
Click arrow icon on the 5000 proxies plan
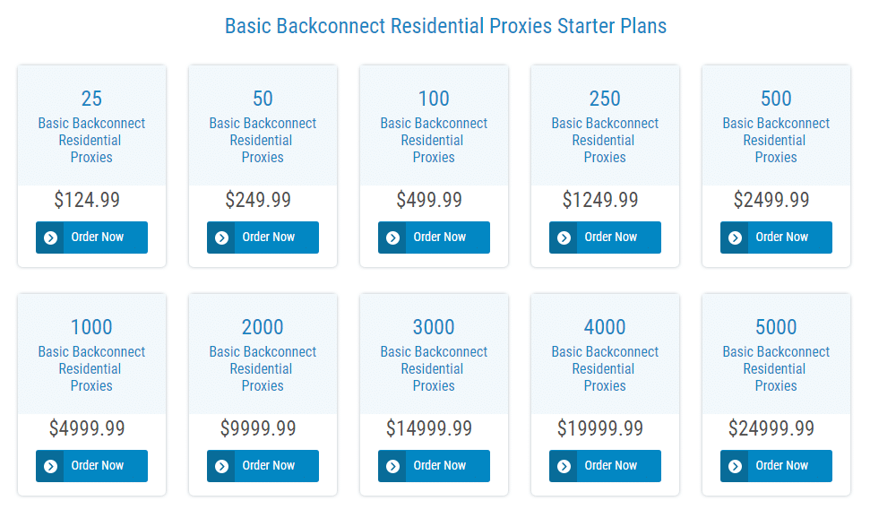click(x=736, y=466)
